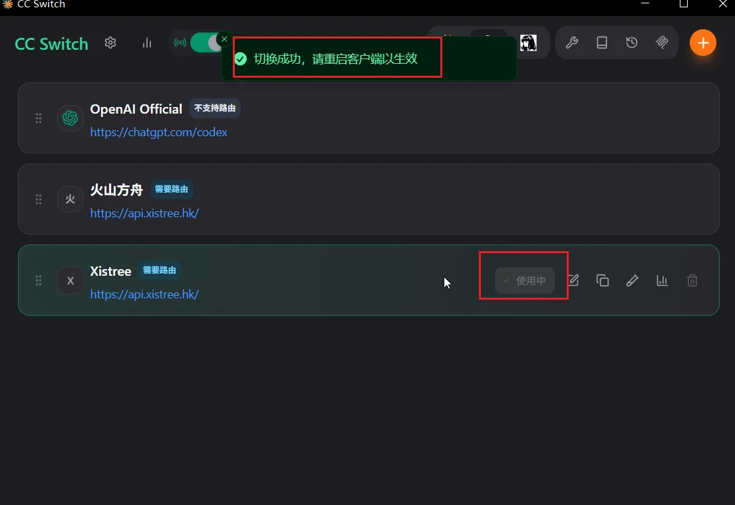Duplicate the Xistree provider with the copy icon
Image resolution: width=735 pixels, height=505 pixels.
pos(603,280)
